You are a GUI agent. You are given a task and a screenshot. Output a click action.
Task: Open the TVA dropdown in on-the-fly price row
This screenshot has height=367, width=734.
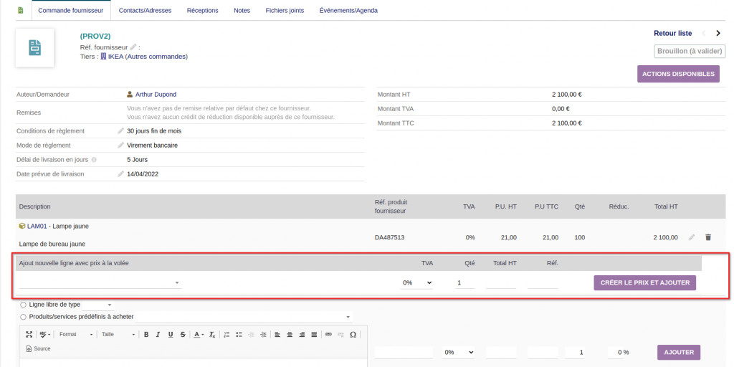pos(416,282)
